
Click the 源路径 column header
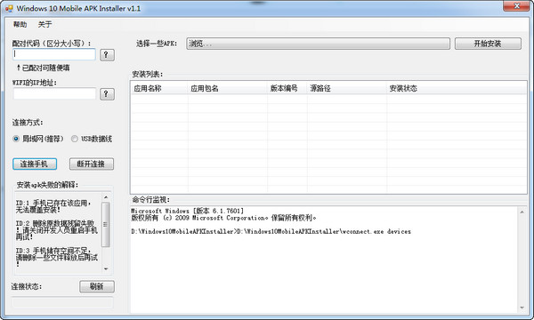(x=347, y=88)
